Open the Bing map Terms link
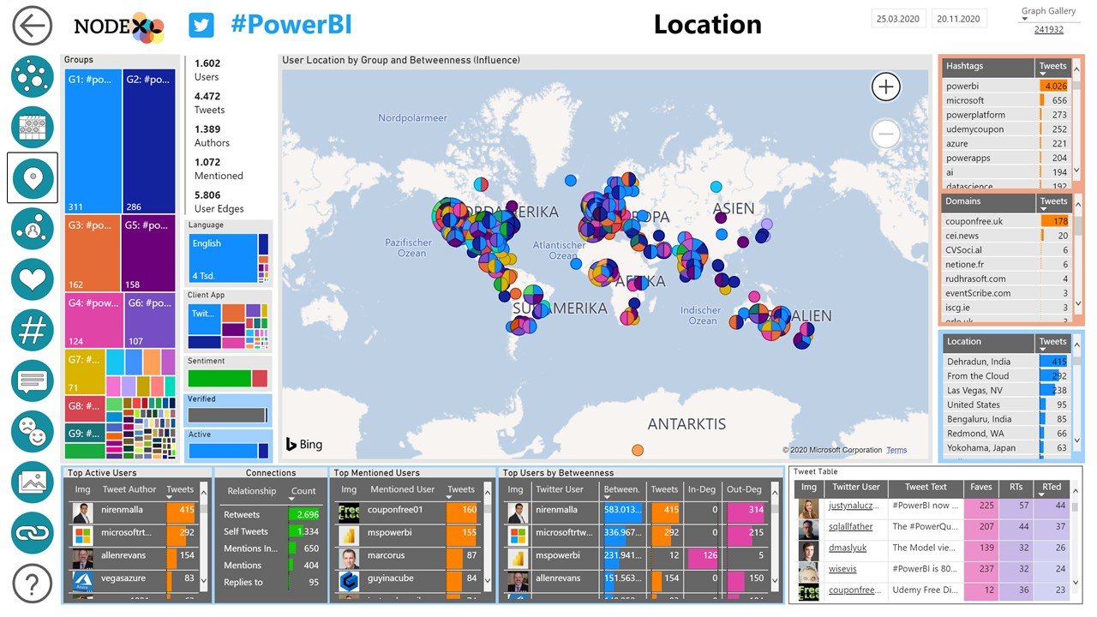This screenshot has width=1097, height=617. [896, 450]
